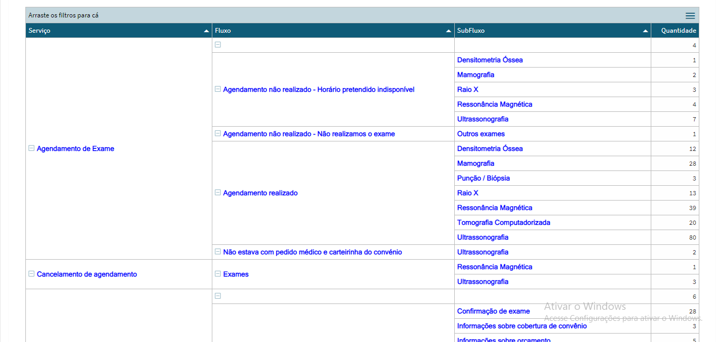This screenshot has height=342, width=721.
Task: Click Ressonância Magnética with quantity 39
Action: click(x=495, y=208)
